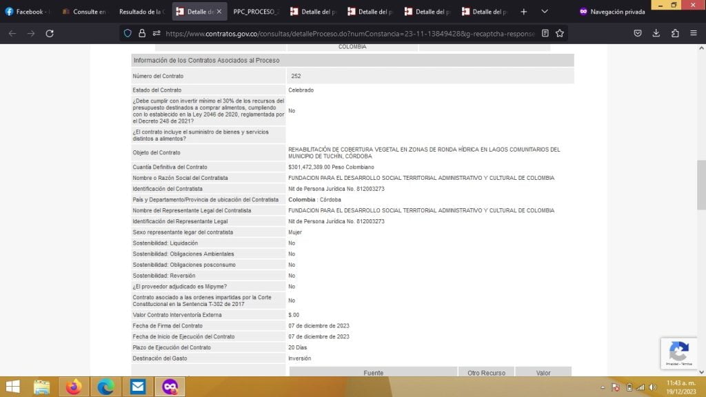This screenshot has height=397, width=706.
Task: Open Mail app from taskbar
Action: point(138,387)
